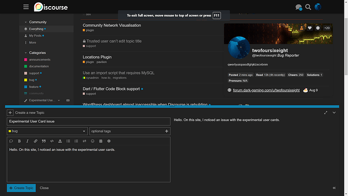Open the emoji picker

[x=93, y=141]
